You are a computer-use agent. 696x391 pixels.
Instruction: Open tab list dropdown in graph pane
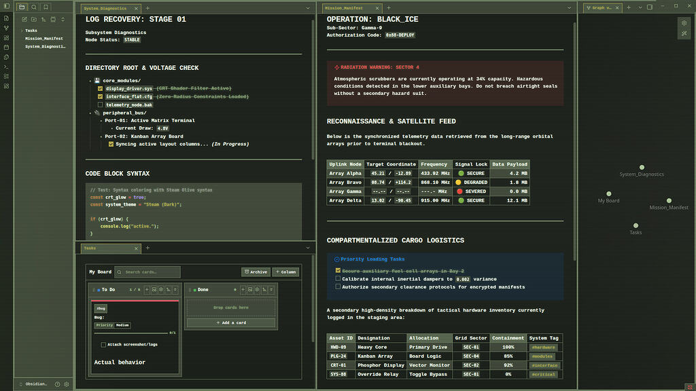pos(640,7)
